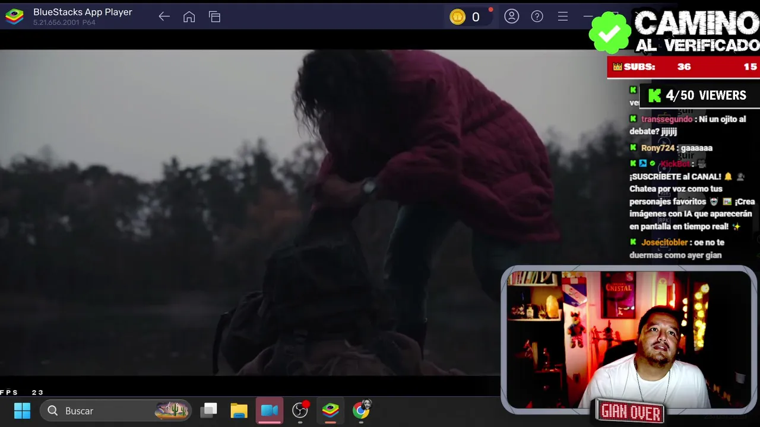Open the Windows Start menu
Image resolution: width=760 pixels, height=427 pixels.
tap(22, 410)
